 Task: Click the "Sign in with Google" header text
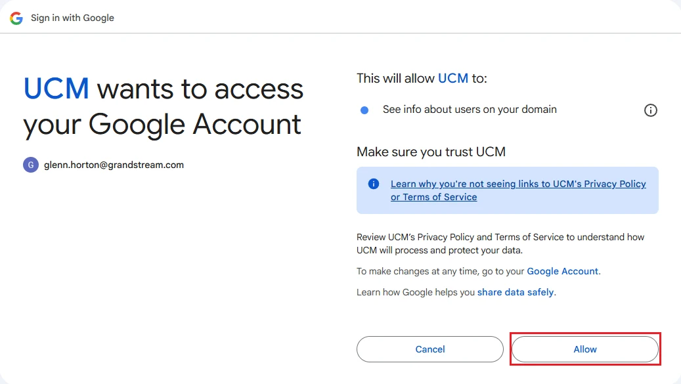(72, 18)
